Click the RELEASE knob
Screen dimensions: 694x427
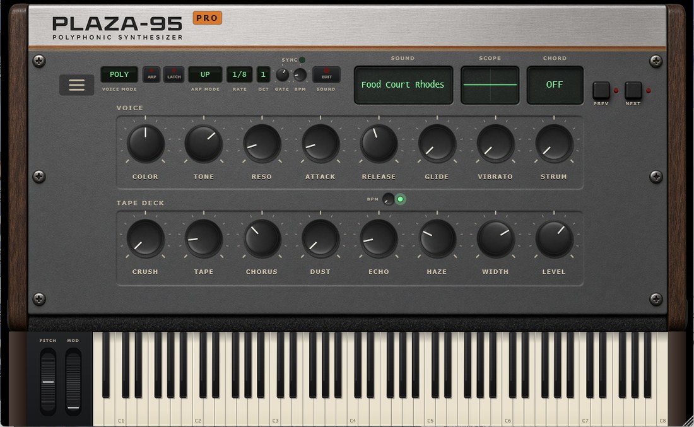(379, 143)
